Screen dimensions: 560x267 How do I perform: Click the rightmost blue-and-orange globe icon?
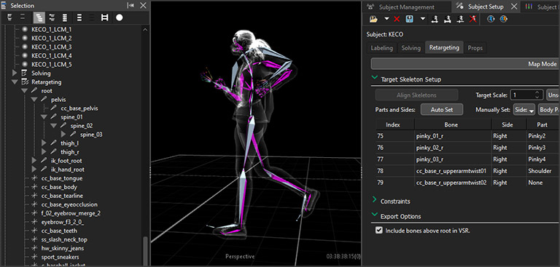pos(504,19)
